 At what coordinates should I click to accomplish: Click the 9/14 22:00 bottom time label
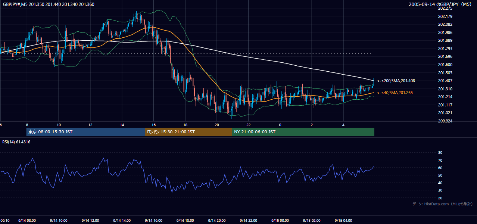pos(249,221)
